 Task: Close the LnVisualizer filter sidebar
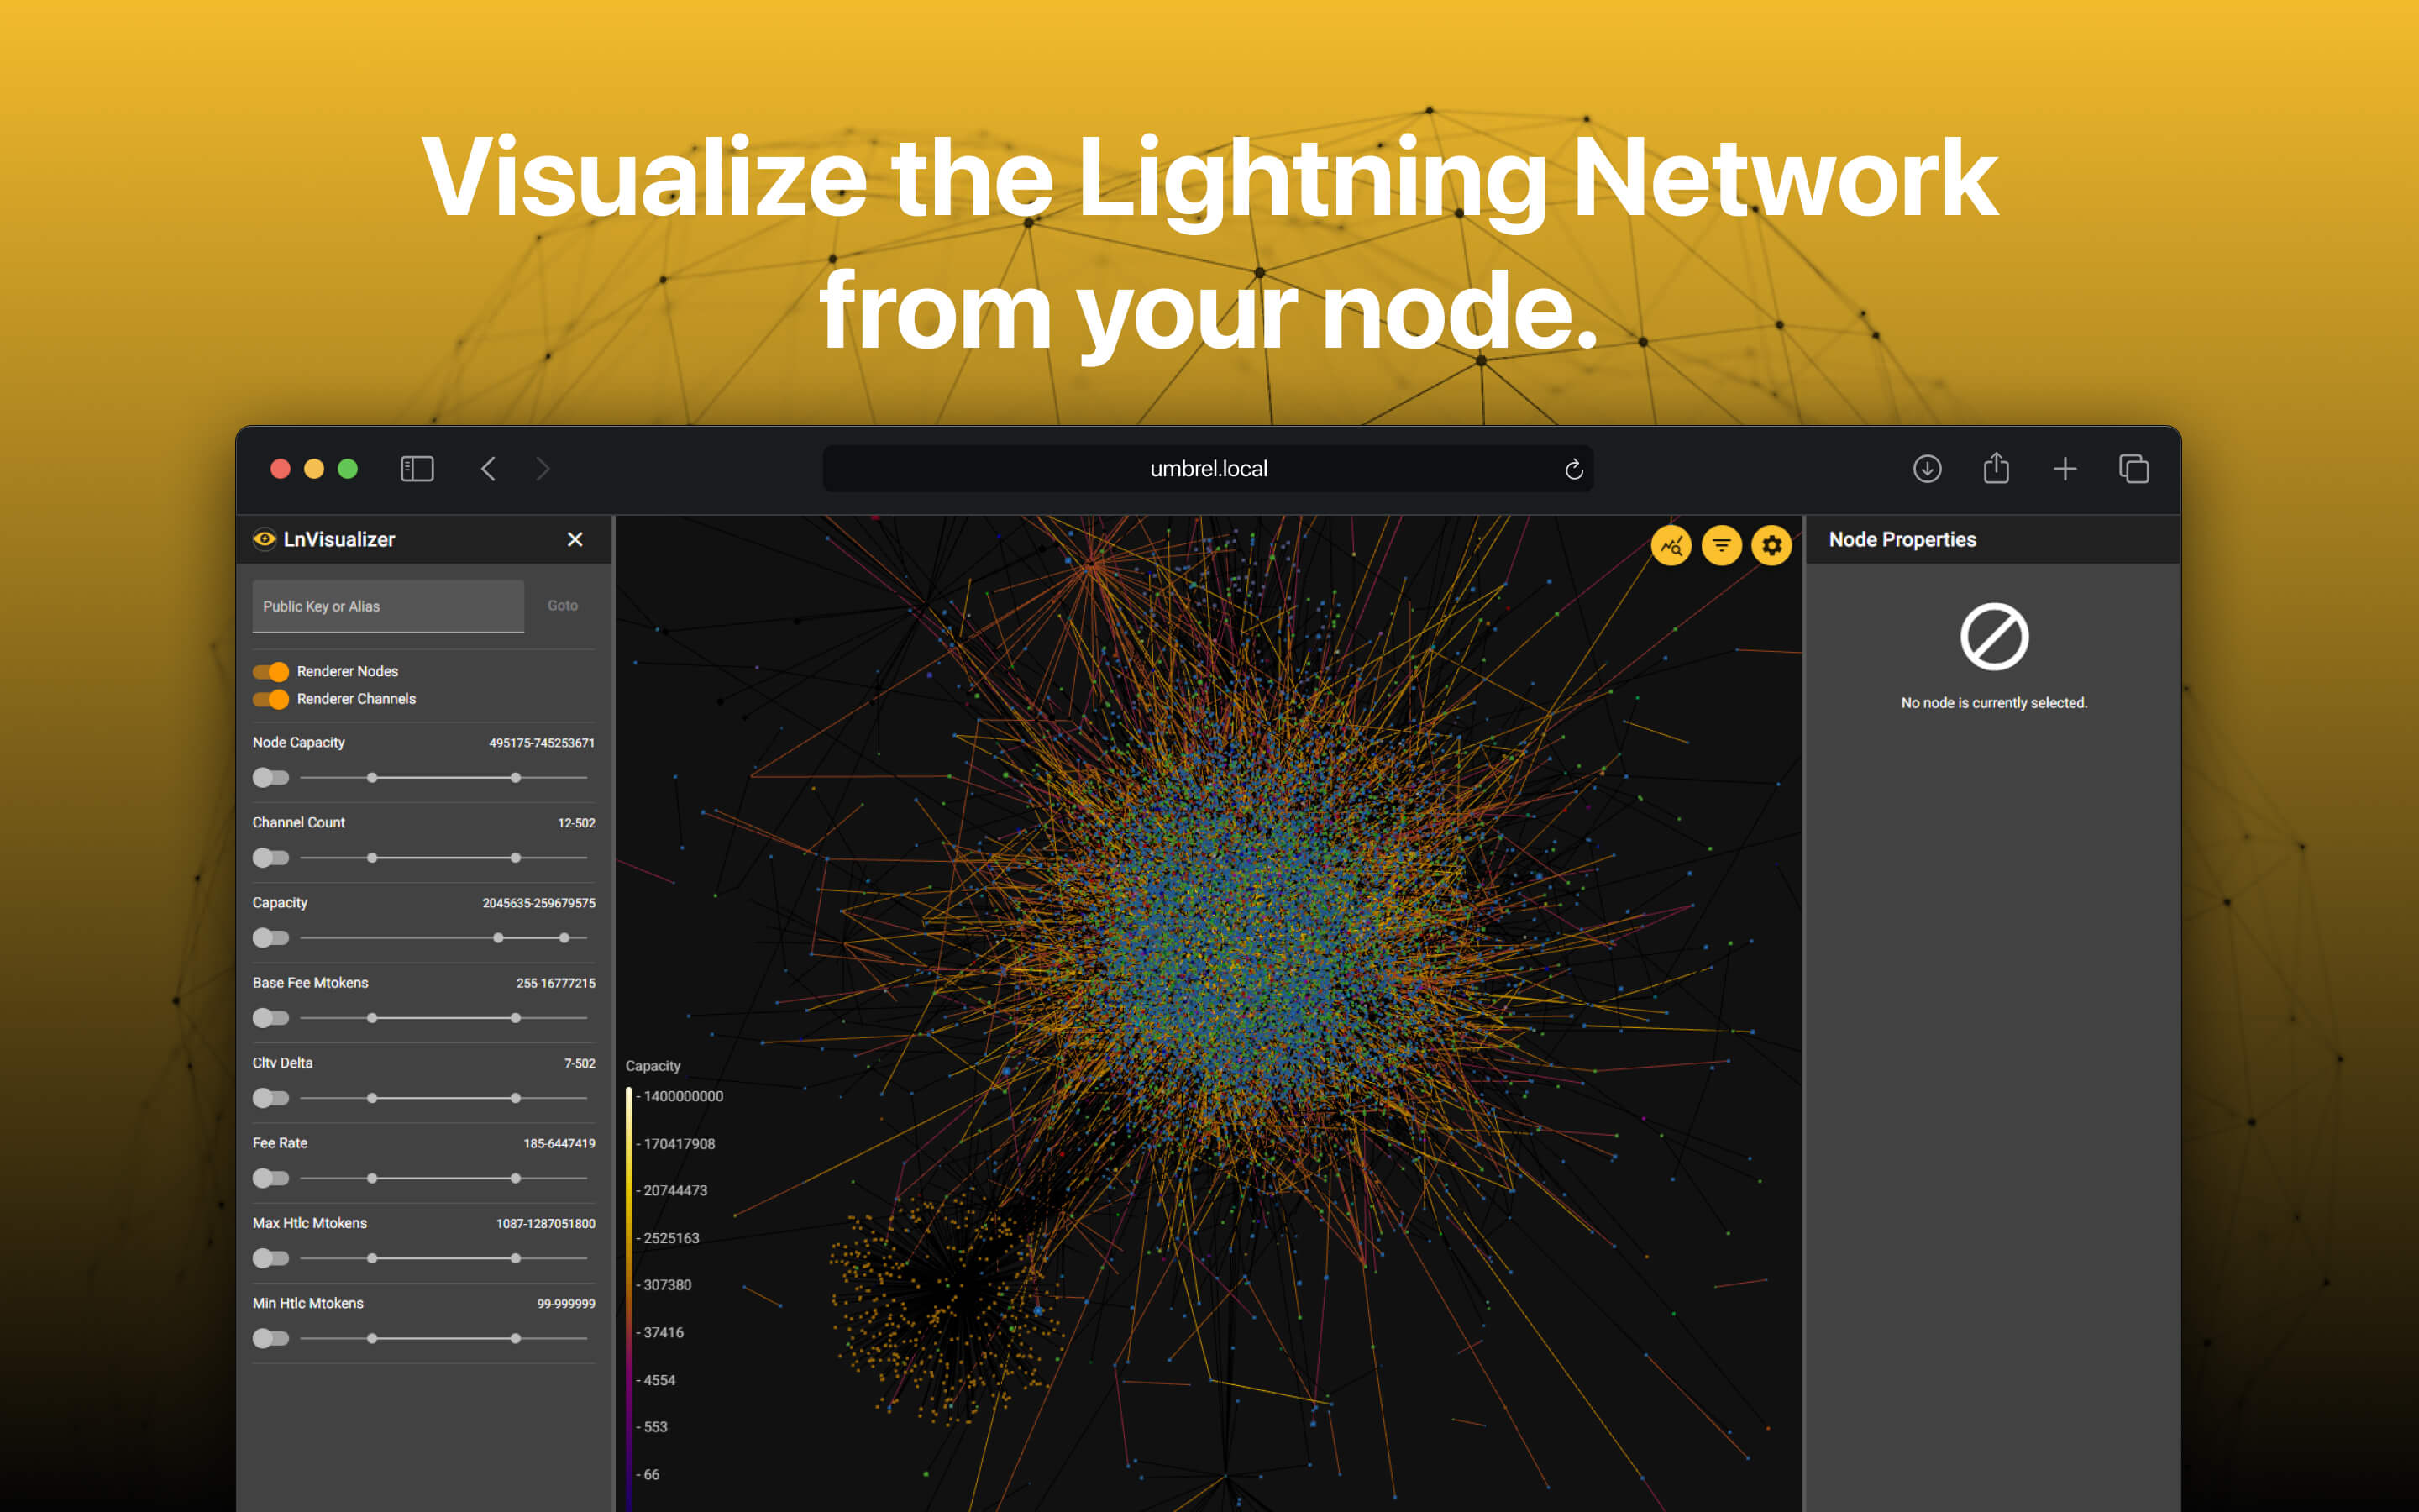pos(575,539)
